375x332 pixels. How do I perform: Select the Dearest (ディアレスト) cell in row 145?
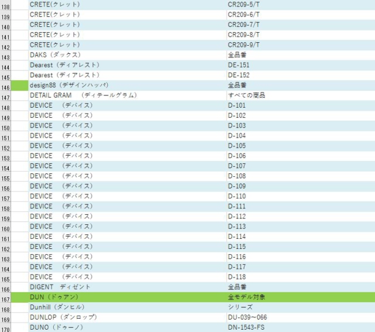pos(127,75)
